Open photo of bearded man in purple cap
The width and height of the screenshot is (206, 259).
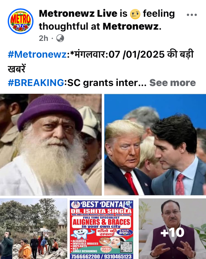click(x=51, y=145)
